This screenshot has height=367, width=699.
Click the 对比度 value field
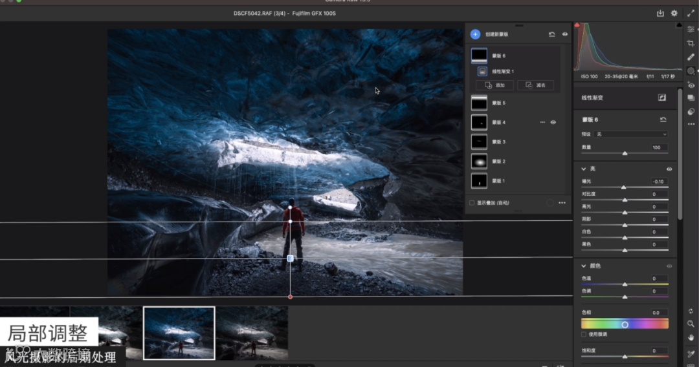tap(658, 194)
